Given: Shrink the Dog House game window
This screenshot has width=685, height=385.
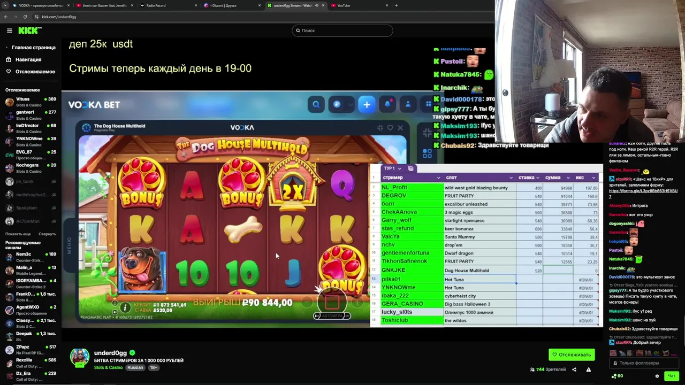Looking at the screenshot, I should pos(380,128).
